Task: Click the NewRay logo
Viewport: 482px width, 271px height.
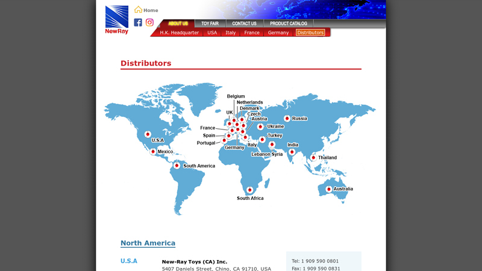Action: 117,20
